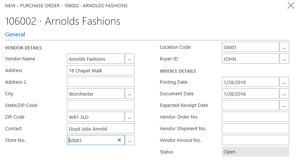Select the Contact field Lloyd Julio Arnold
This screenshot has width=296, height=160.
pyautogui.click(x=100, y=128)
